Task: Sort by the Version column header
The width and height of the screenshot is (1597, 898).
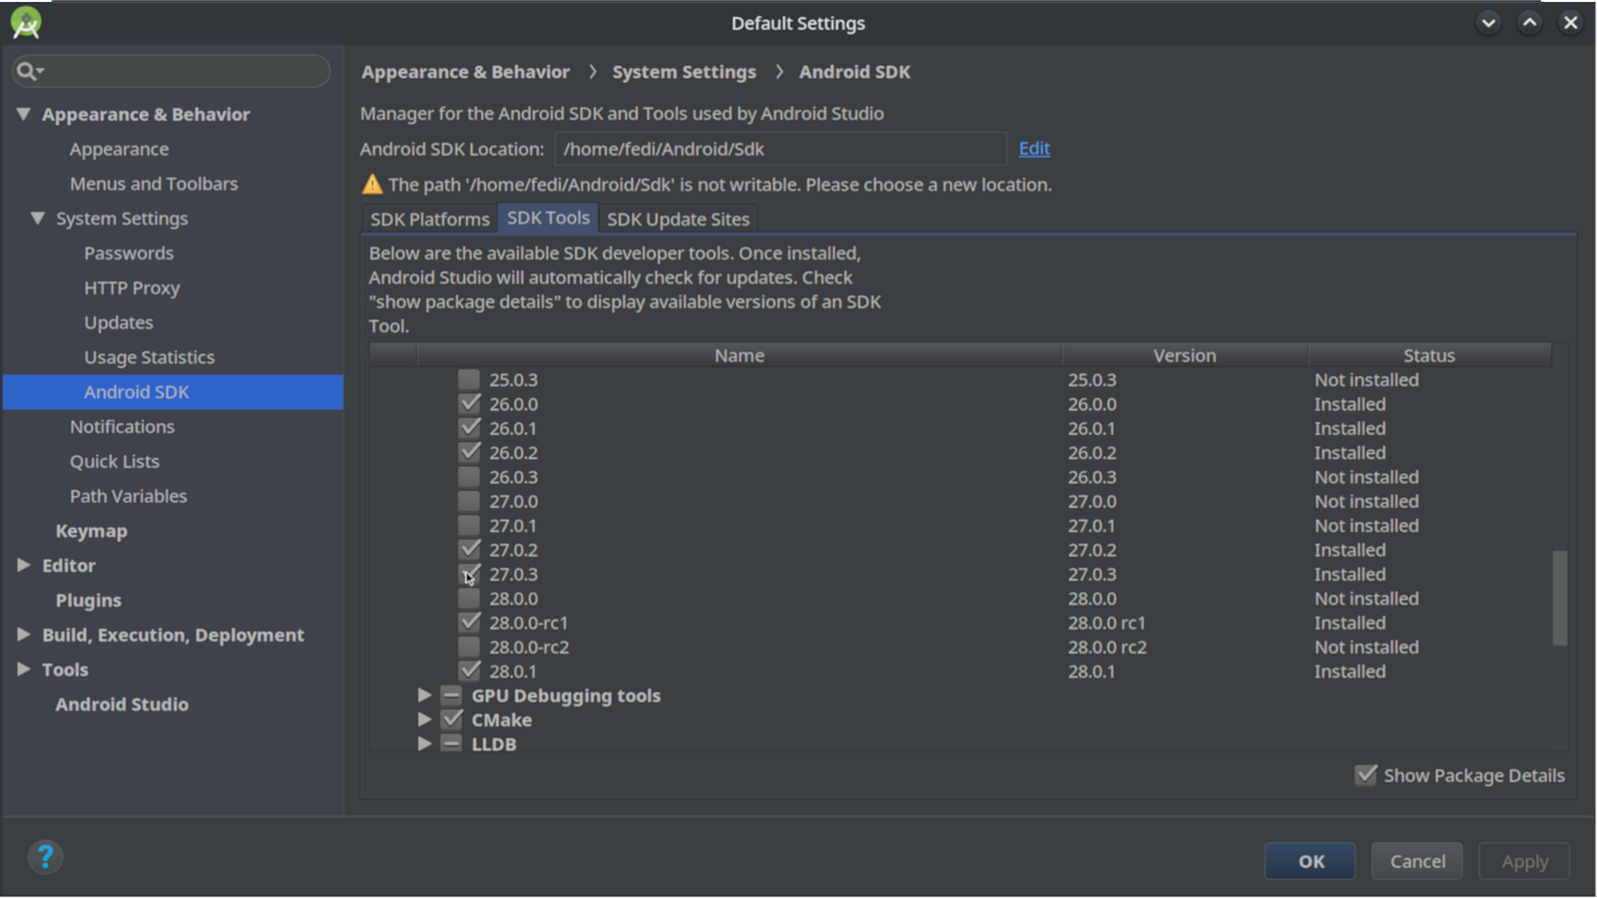Action: (1185, 355)
